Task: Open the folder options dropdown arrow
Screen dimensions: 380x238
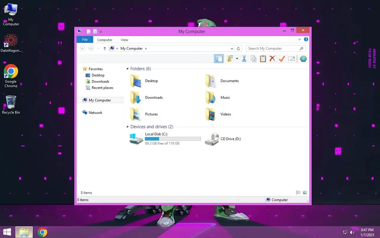Action: coord(237,59)
